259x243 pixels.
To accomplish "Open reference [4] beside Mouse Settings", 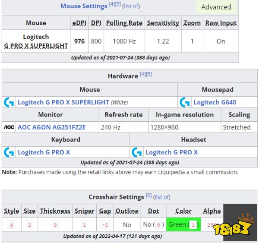I will tap(112, 4).
